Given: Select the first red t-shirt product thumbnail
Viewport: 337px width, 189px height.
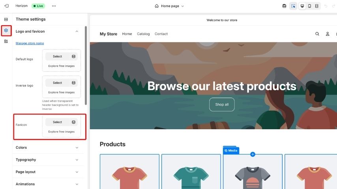Looking at the screenshot, I should click(x=129, y=172).
